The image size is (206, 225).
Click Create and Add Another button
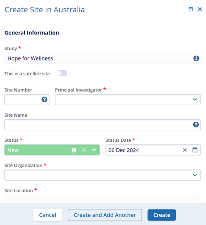coord(105,215)
